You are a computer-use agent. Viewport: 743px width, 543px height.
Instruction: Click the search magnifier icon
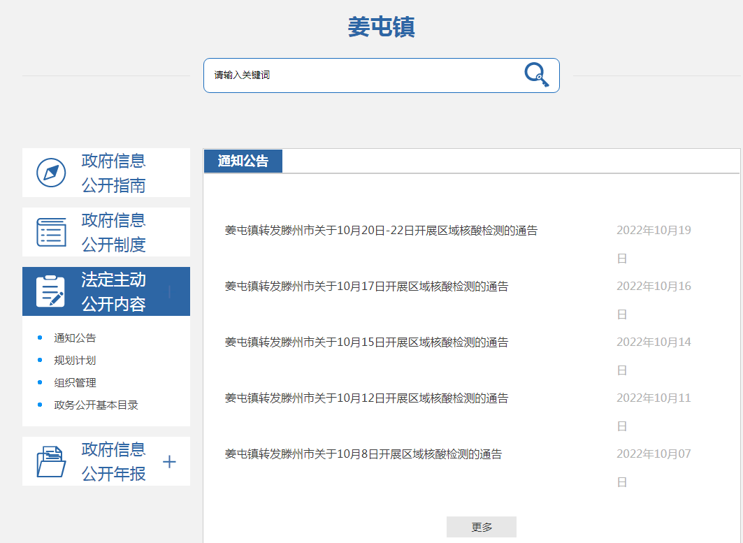click(536, 75)
